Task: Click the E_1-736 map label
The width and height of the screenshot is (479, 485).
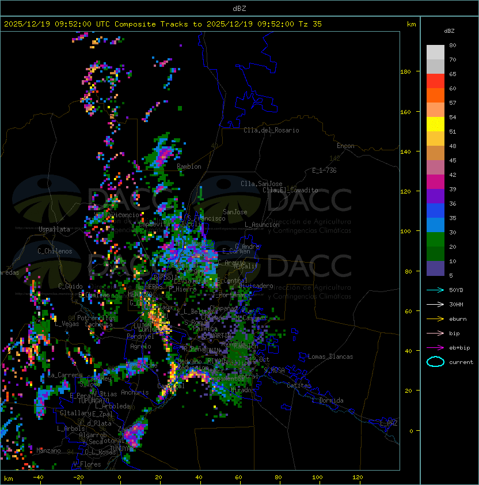Action: [324, 170]
